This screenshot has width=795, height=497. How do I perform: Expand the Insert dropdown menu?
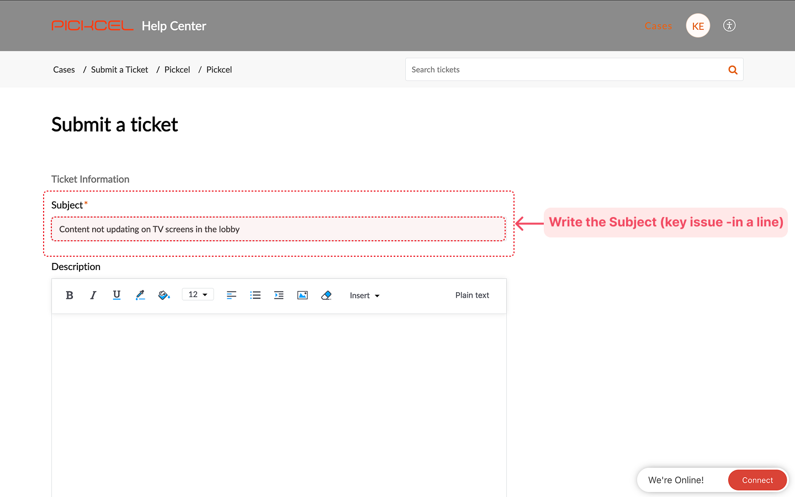pyautogui.click(x=364, y=295)
